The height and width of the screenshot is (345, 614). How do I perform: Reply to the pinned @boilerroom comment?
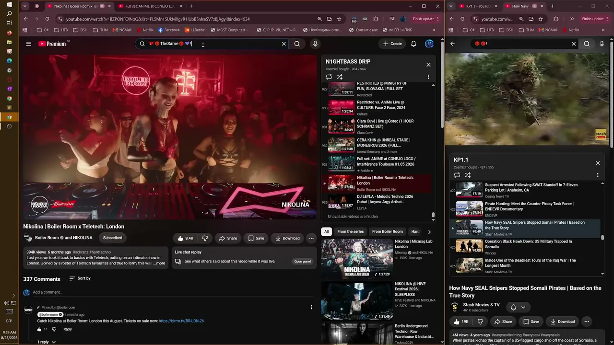coord(68,329)
